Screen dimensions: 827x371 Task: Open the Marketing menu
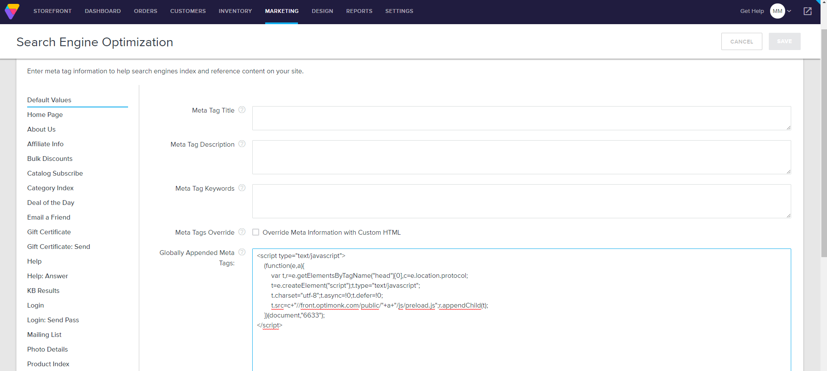[282, 11]
